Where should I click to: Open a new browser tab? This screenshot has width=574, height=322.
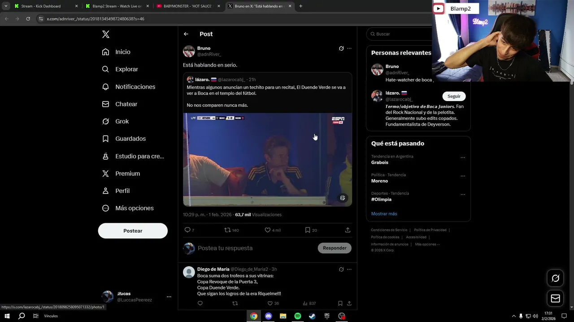tap(300, 6)
